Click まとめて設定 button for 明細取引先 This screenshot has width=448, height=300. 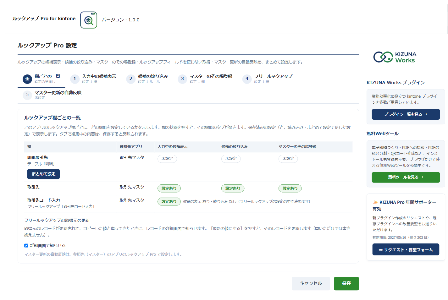click(x=43, y=174)
